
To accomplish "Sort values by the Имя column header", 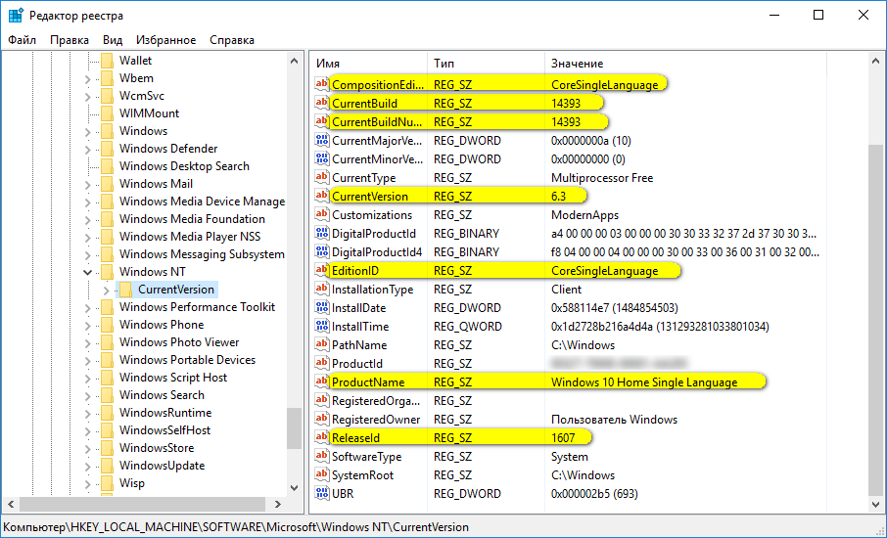I will point(368,63).
